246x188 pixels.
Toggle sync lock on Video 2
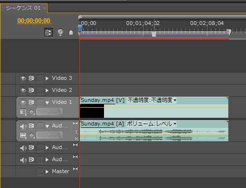[31, 90]
